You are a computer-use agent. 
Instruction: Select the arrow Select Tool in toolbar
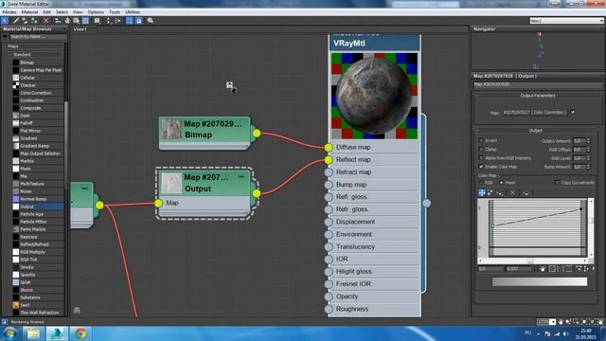[5, 21]
